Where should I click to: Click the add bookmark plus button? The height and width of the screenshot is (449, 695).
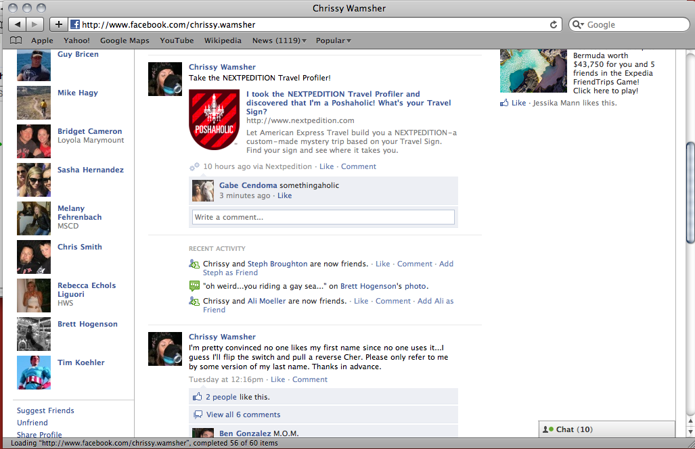(x=58, y=24)
